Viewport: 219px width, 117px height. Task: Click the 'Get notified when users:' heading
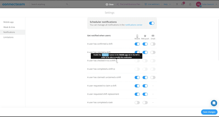(x=99, y=36)
